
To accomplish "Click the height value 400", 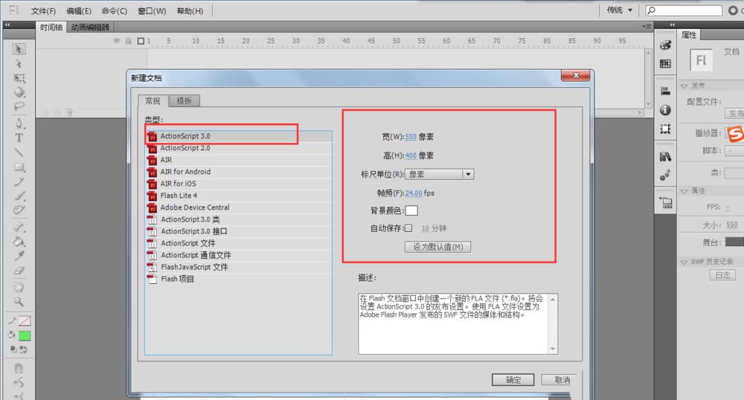I will [411, 155].
